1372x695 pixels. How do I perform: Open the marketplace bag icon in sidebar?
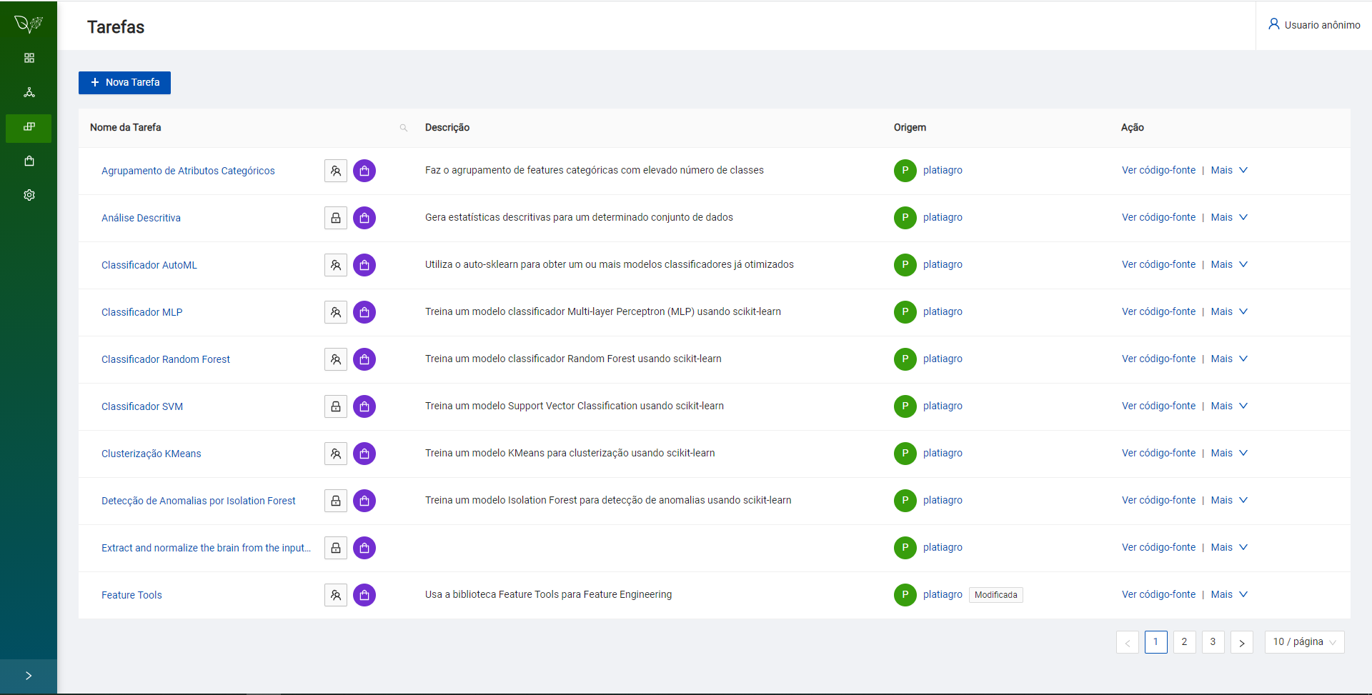coord(29,161)
